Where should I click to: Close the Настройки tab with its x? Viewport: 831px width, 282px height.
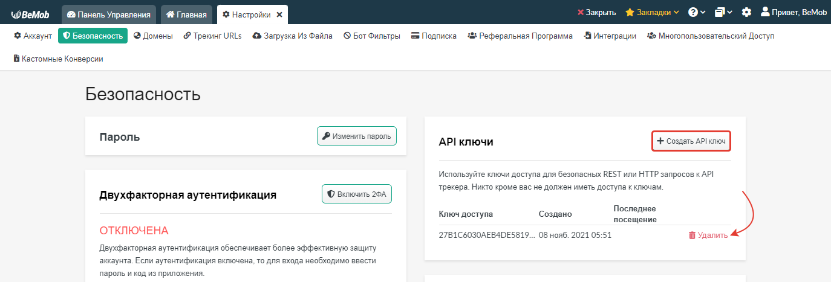pos(279,14)
